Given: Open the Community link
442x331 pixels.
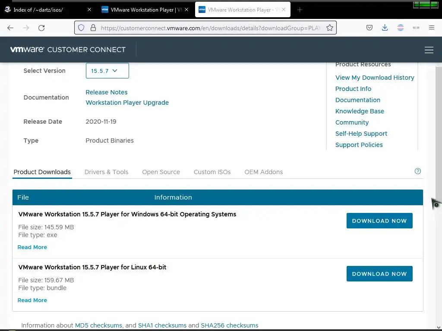Looking at the screenshot, I should pyautogui.click(x=352, y=122).
